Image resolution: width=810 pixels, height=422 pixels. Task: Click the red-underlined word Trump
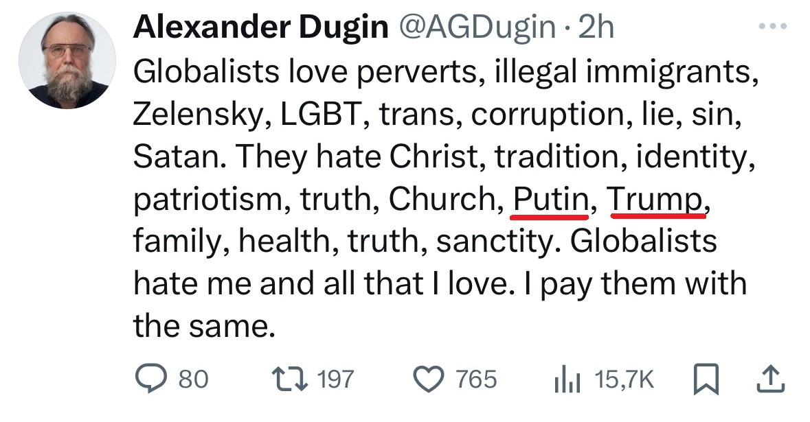click(x=656, y=199)
